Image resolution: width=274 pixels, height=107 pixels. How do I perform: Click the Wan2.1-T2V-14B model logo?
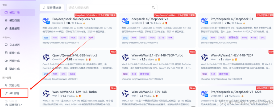click(x=126, y=94)
